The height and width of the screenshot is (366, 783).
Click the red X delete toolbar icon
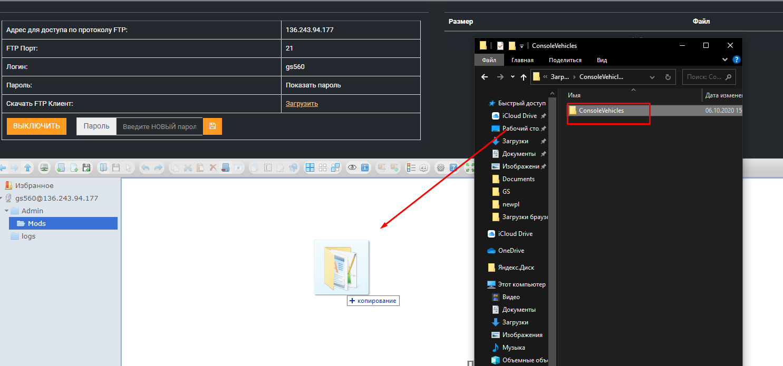click(213, 168)
